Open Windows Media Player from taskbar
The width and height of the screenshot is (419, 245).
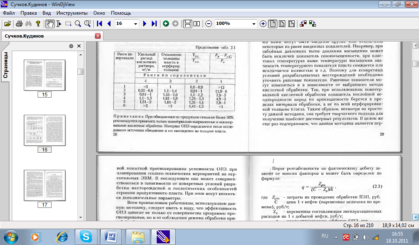point(36,237)
